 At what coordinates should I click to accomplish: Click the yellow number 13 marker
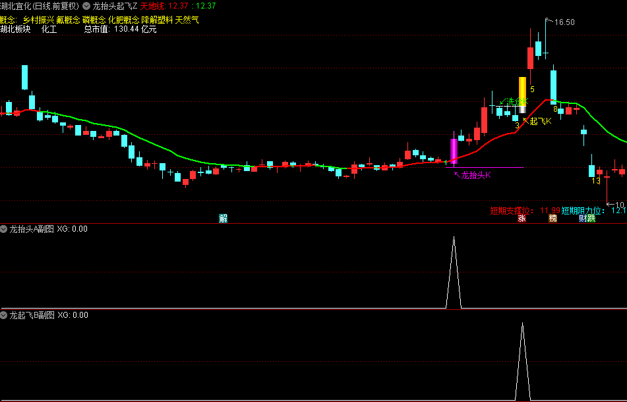(x=596, y=181)
